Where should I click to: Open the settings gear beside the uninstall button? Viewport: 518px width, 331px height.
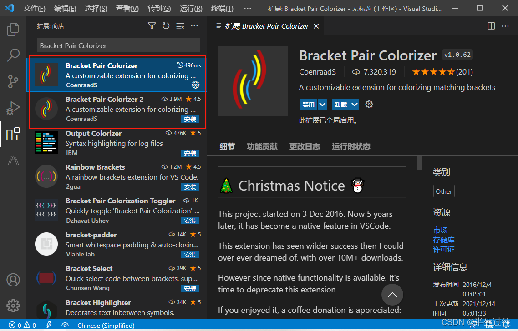pyautogui.click(x=369, y=105)
